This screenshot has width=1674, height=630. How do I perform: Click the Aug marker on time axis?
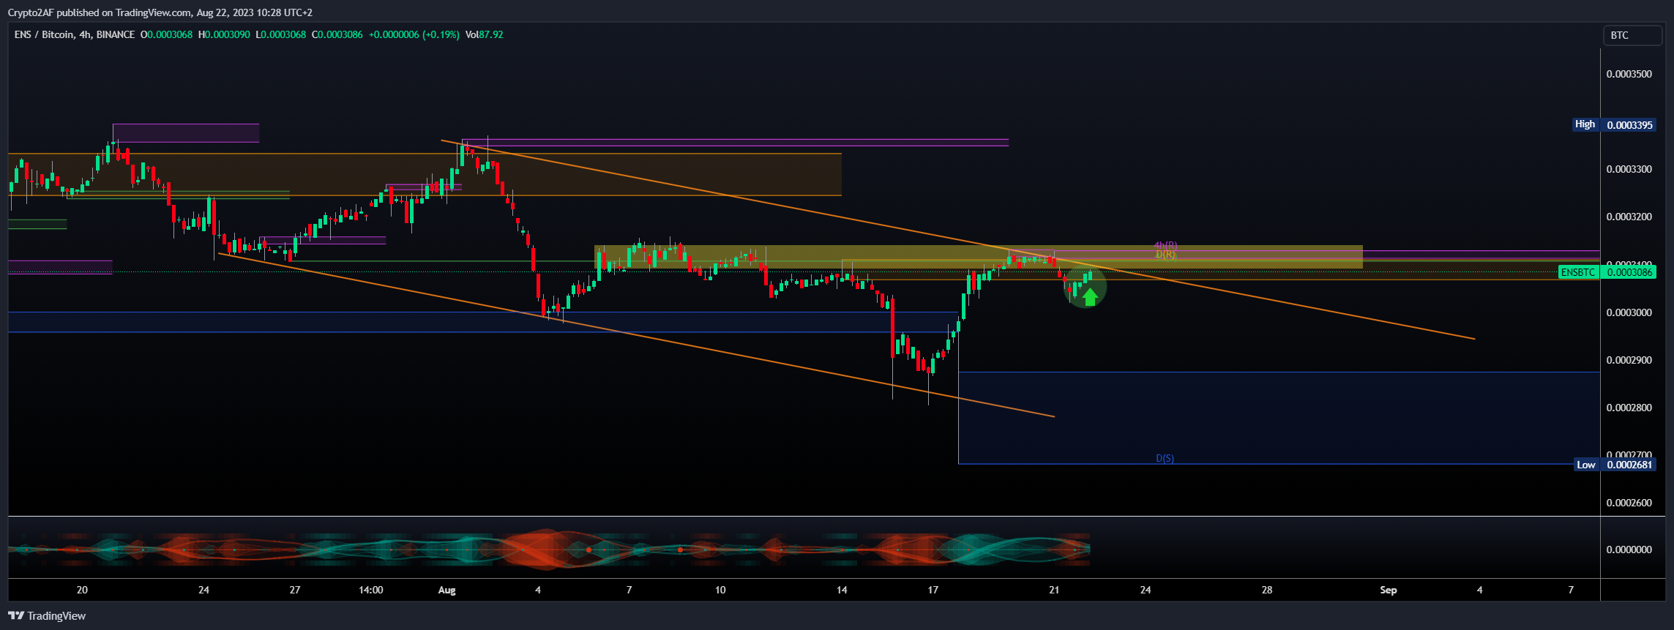pos(446,590)
